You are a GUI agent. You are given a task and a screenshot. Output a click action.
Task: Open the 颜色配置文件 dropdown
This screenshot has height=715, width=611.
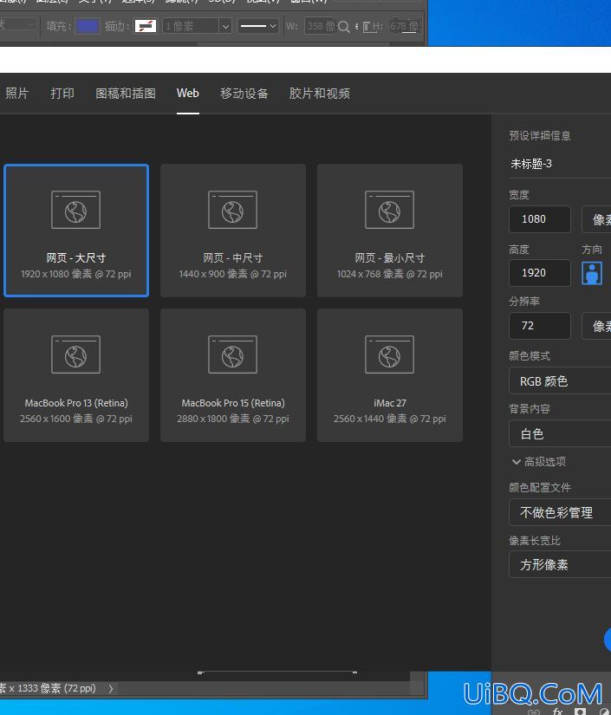[560, 512]
